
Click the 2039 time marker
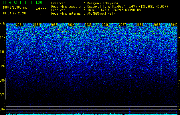[x=157, y=25]
